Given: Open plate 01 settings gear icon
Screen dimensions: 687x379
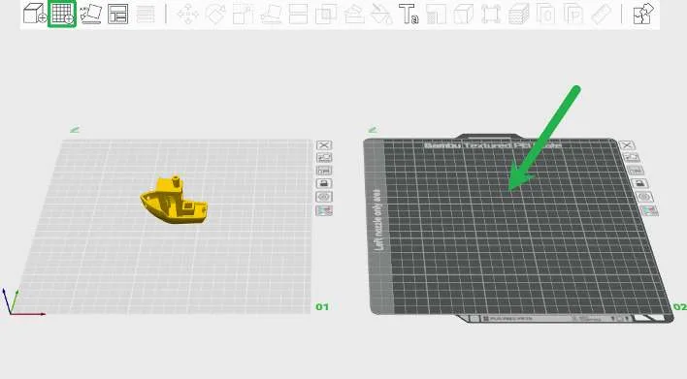Looking at the screenshot, I should 324,197.
